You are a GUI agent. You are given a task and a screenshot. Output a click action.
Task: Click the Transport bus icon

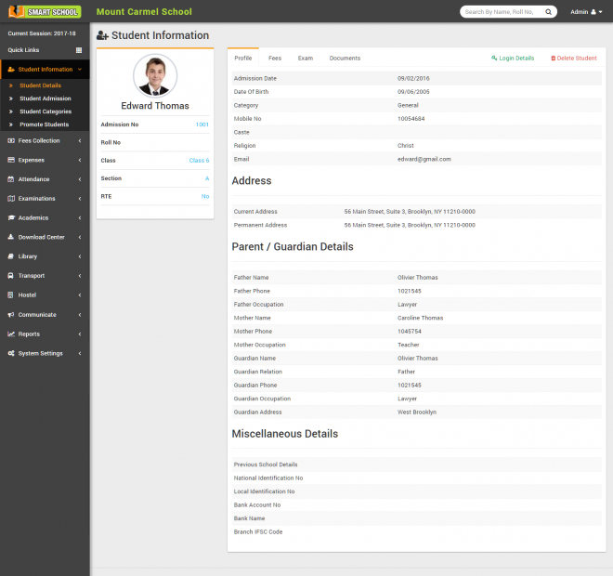click(11, 276)
